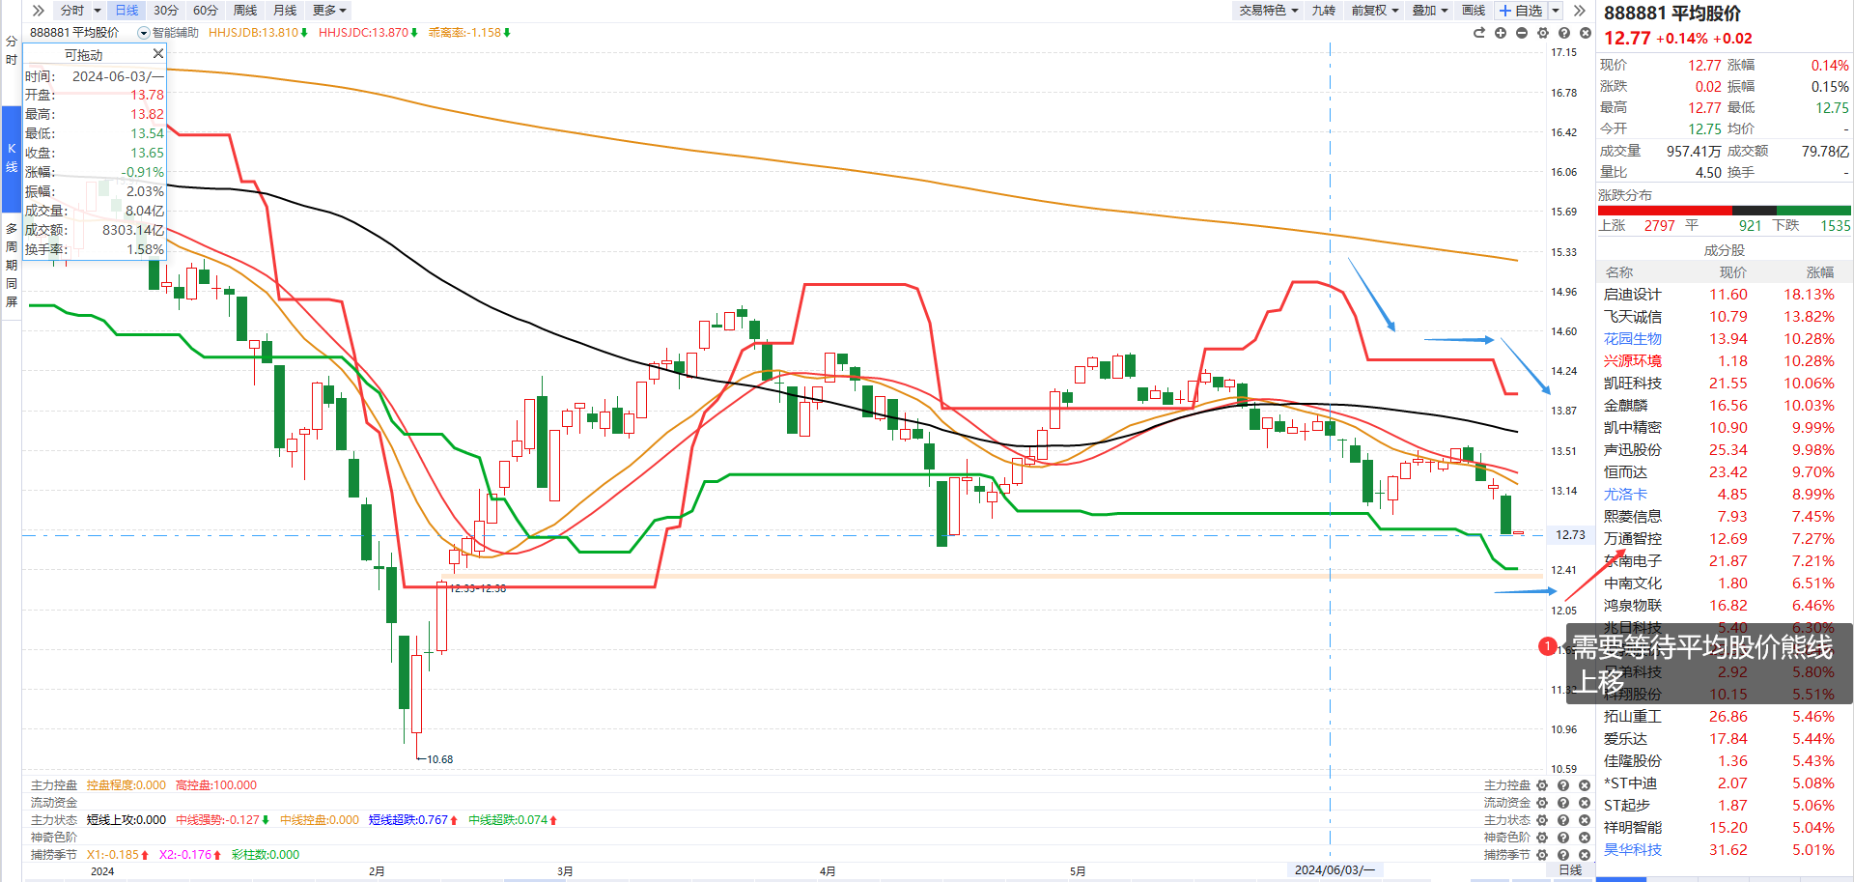Open the 分时 dropdown arrow
Viewport: 1854px width, 882px height.
point(98,11)
